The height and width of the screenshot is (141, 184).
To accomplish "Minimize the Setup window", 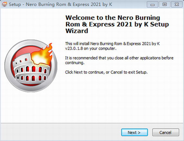I will tap(152, 5).
